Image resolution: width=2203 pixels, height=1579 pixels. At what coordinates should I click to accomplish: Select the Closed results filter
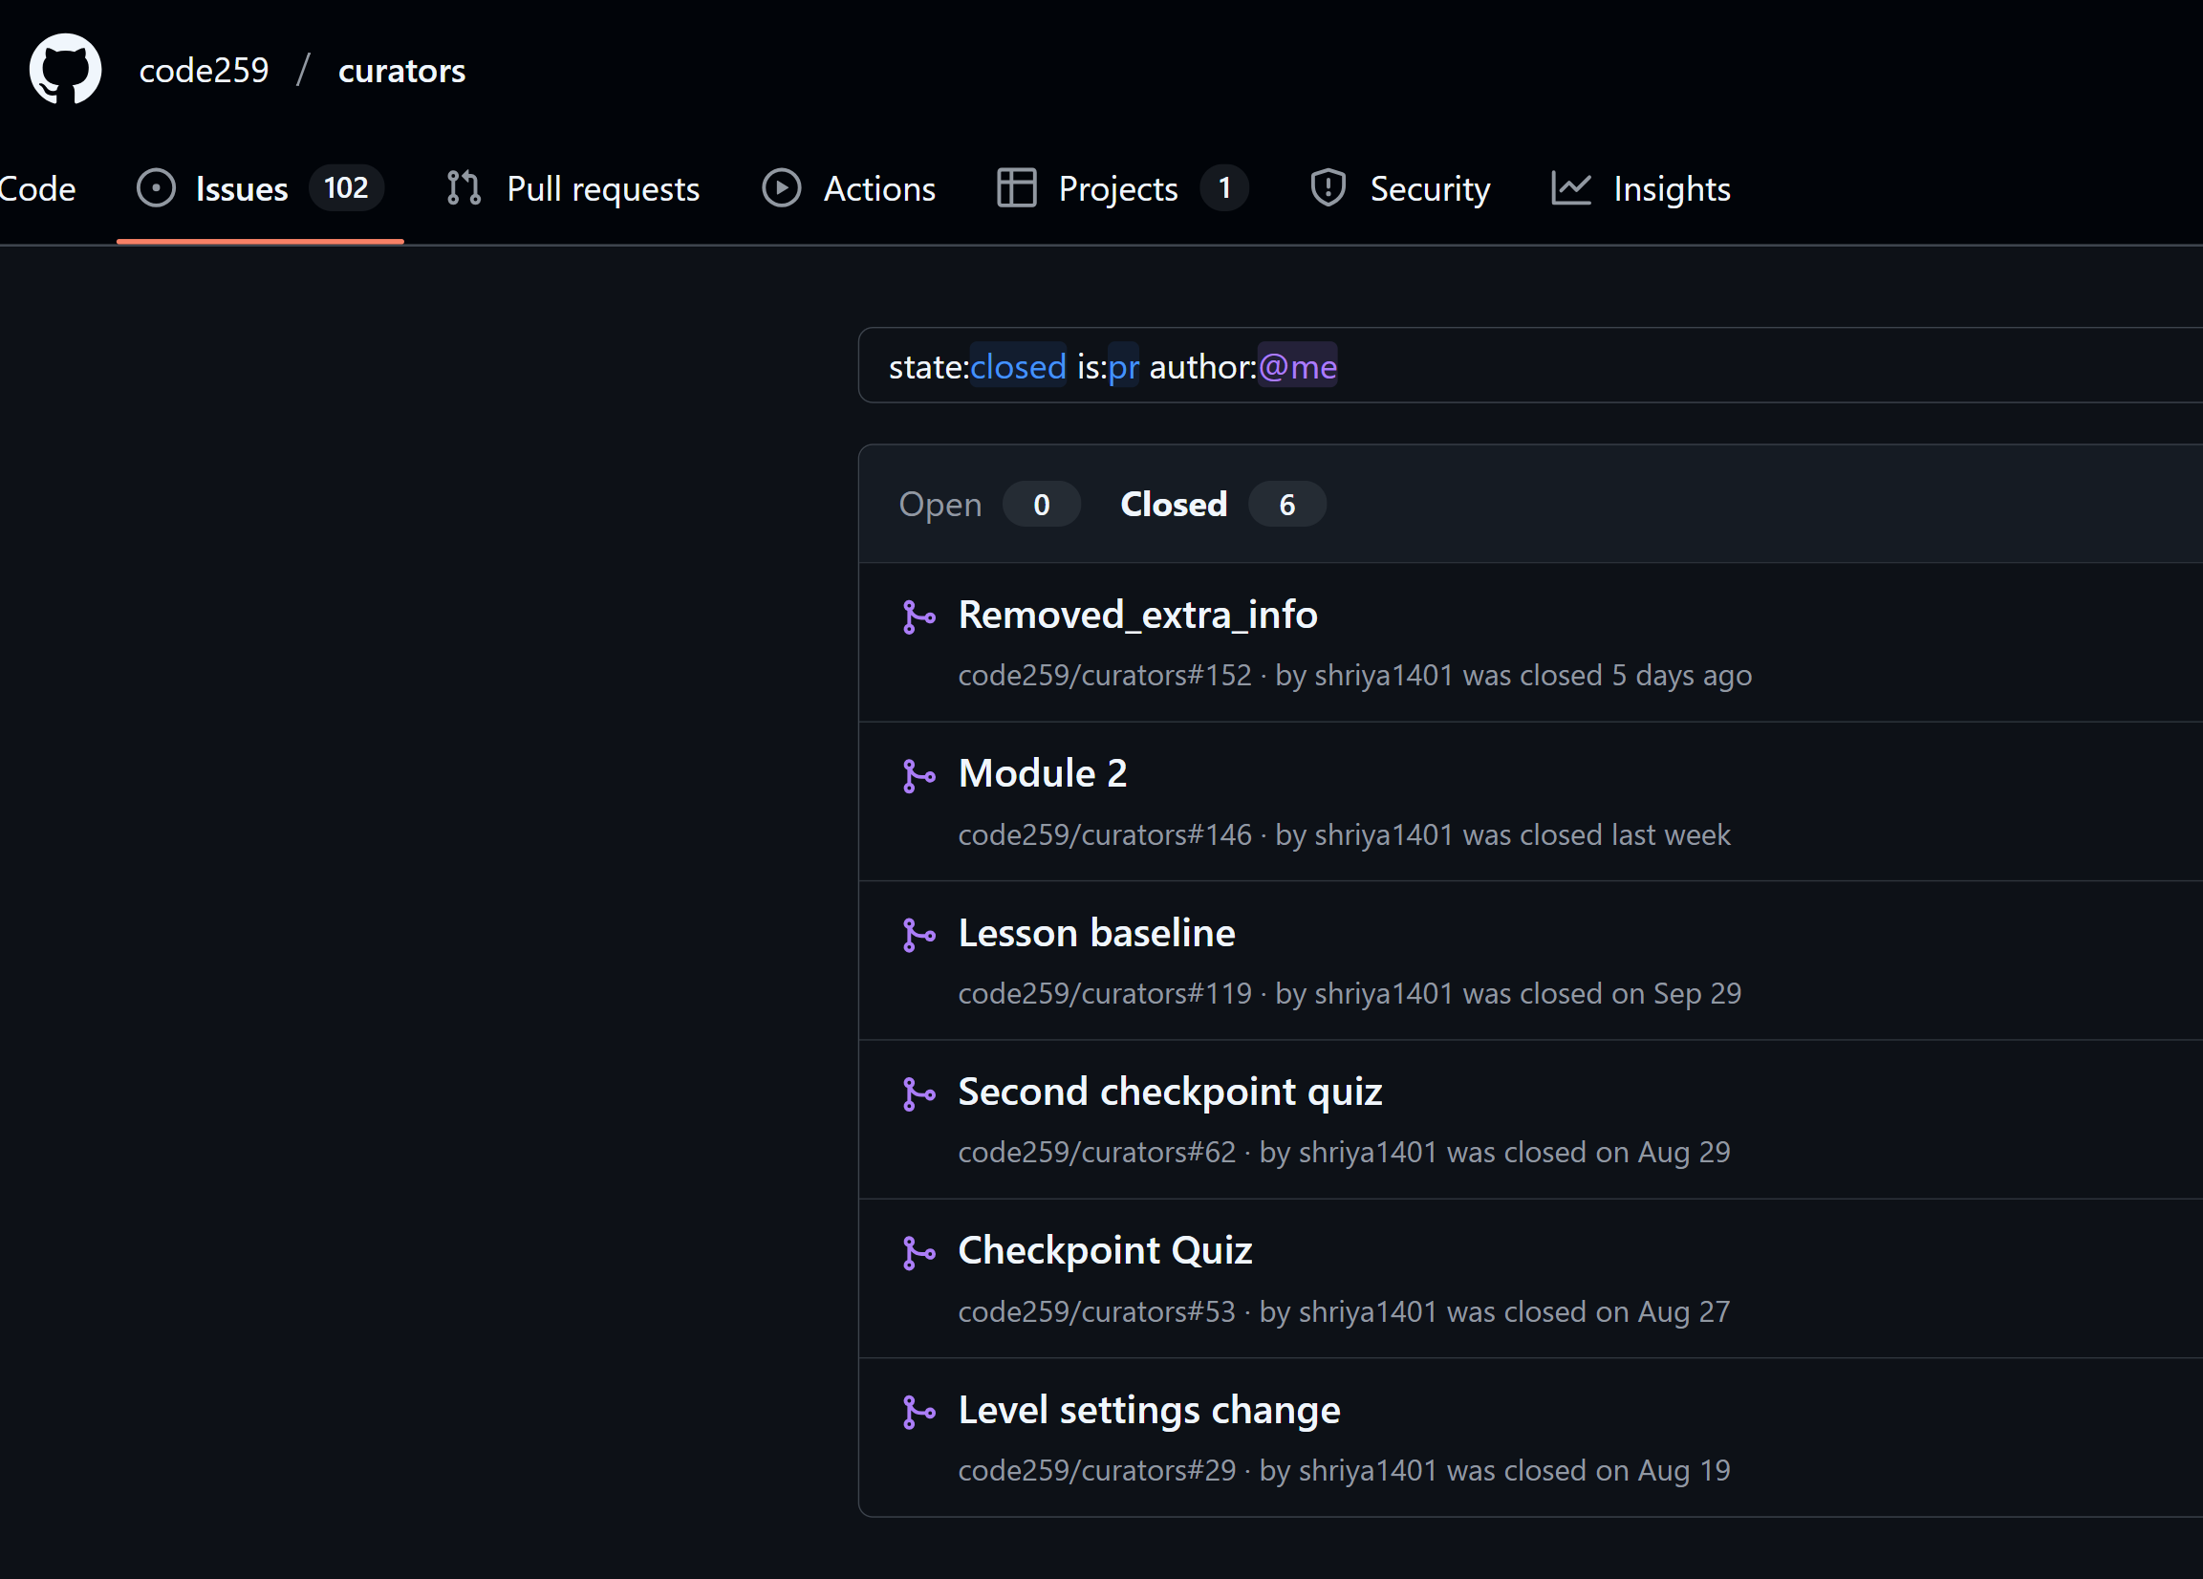pos(1174,504)
